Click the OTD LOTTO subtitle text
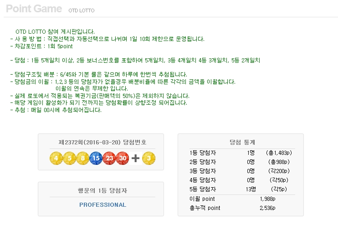The height and width of the screenshot is (235, 338). tap(82, 10)
